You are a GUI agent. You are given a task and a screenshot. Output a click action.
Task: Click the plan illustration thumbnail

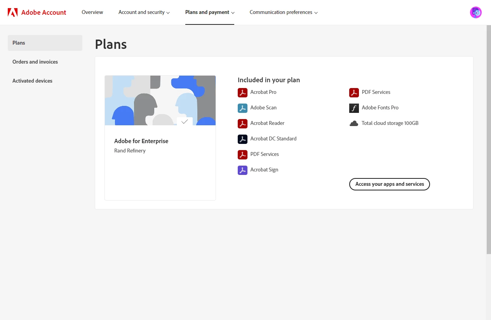point(160,100)
